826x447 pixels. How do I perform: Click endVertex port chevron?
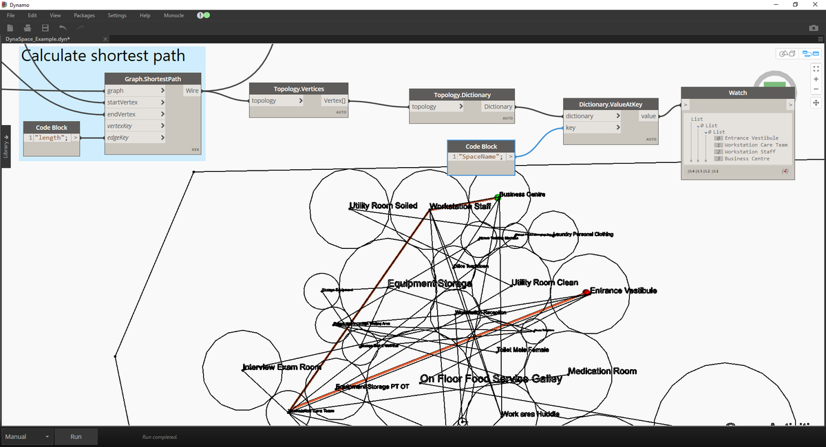(x=162, y=114)
